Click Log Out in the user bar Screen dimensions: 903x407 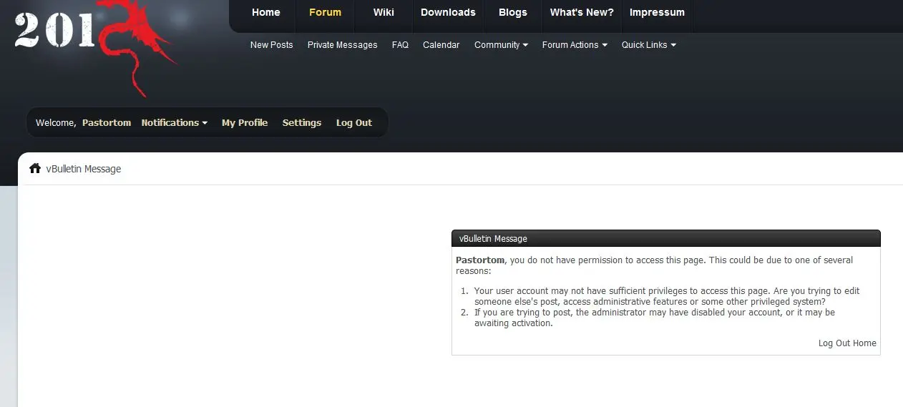click(354, 122)
